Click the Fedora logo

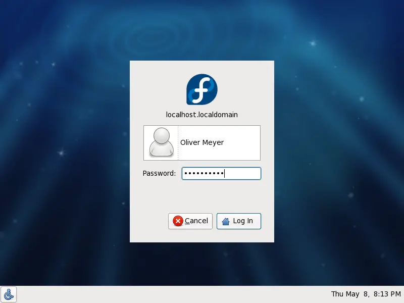point(202,89)
